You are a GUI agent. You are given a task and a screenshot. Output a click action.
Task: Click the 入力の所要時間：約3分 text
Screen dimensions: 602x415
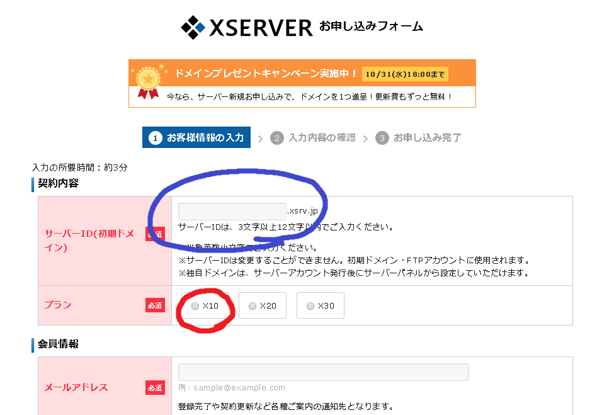point(80,168)
